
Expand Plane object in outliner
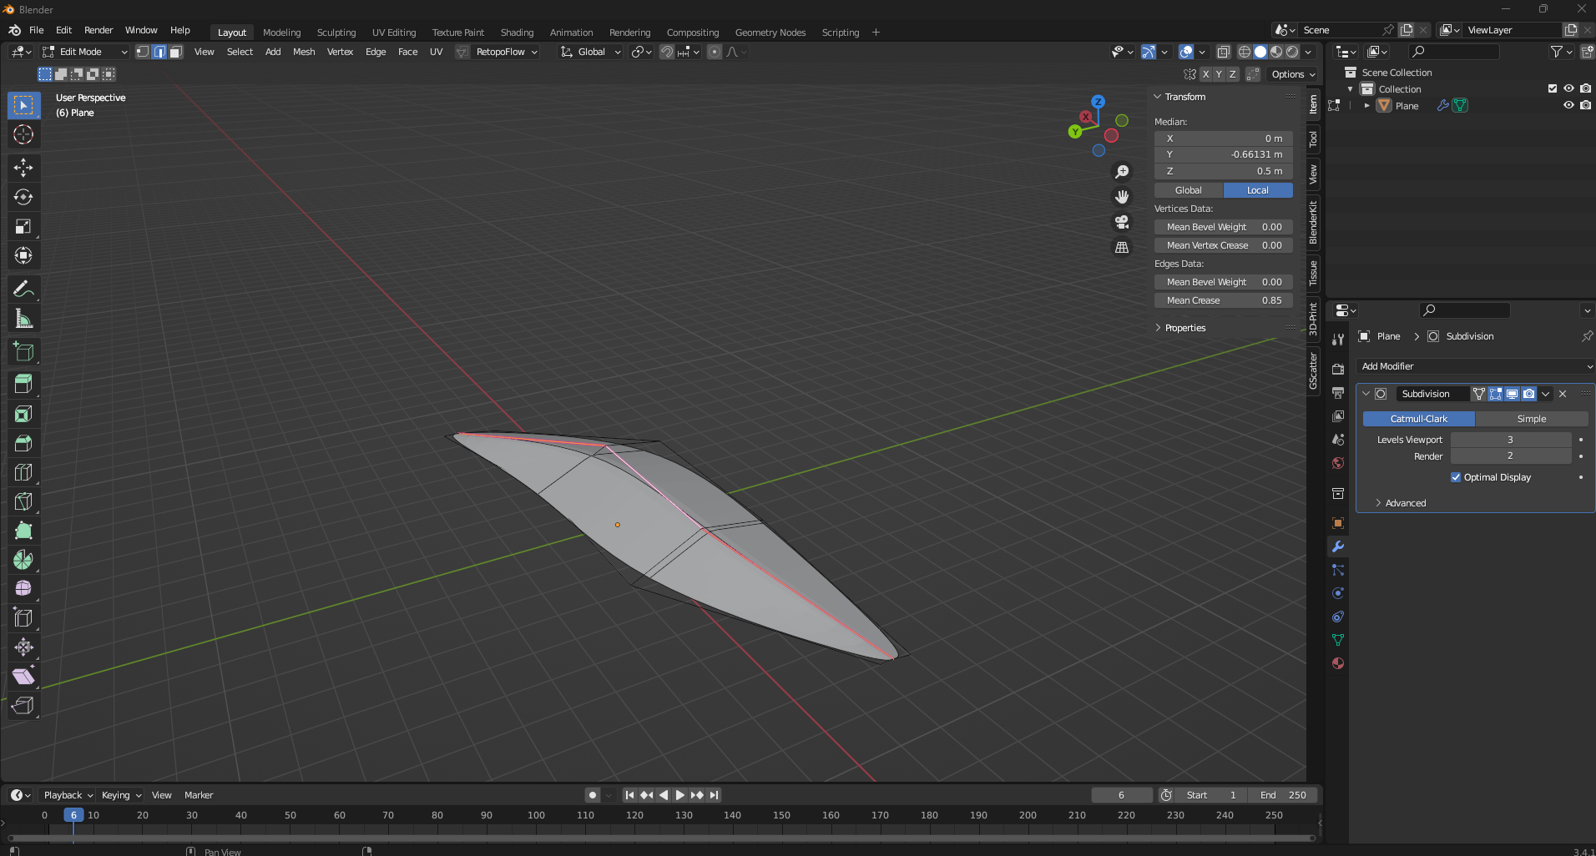1366,106
